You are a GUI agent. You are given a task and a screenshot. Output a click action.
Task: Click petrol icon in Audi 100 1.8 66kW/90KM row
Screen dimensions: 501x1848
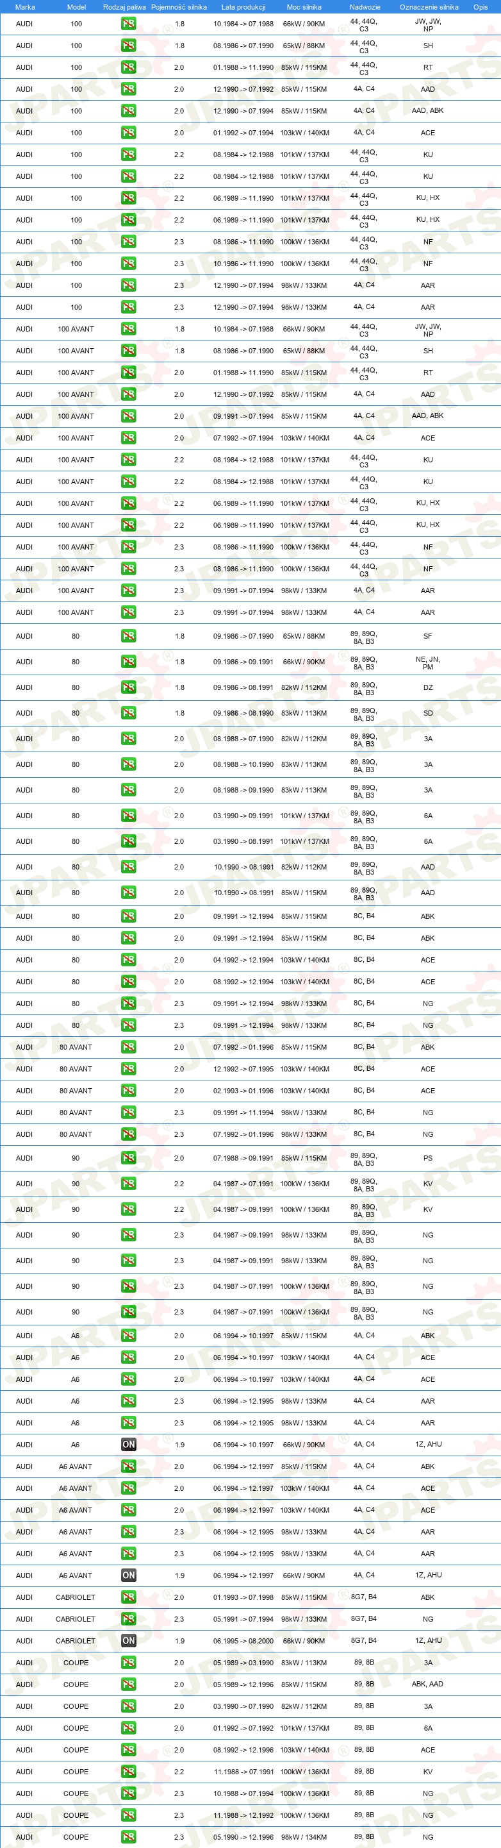pos(128,24)
